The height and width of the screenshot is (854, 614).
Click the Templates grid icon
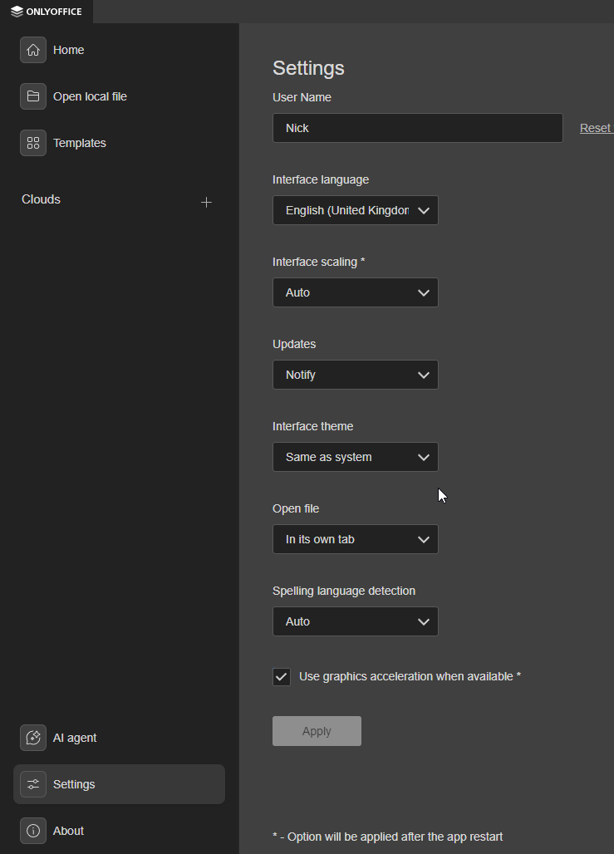[33, 143]
